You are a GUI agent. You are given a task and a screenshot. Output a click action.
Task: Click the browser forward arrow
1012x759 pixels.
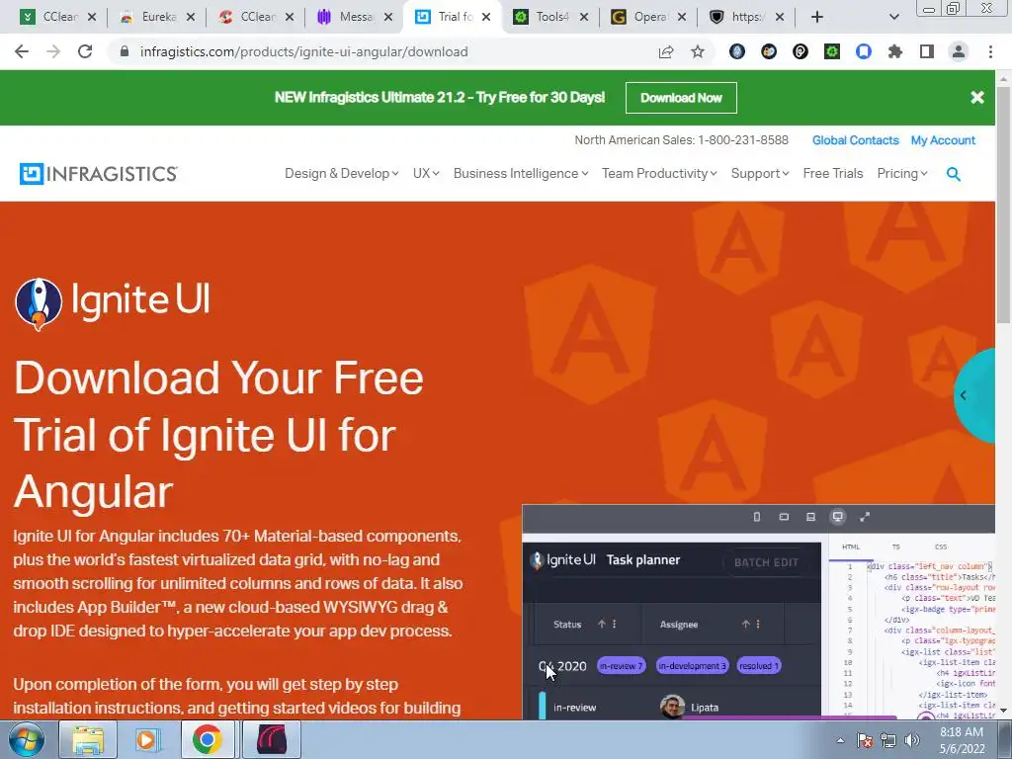tap(53, 51)
